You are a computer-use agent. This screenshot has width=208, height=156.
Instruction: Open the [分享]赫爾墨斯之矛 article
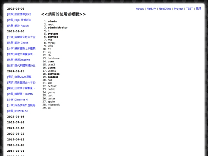[21, 49]
